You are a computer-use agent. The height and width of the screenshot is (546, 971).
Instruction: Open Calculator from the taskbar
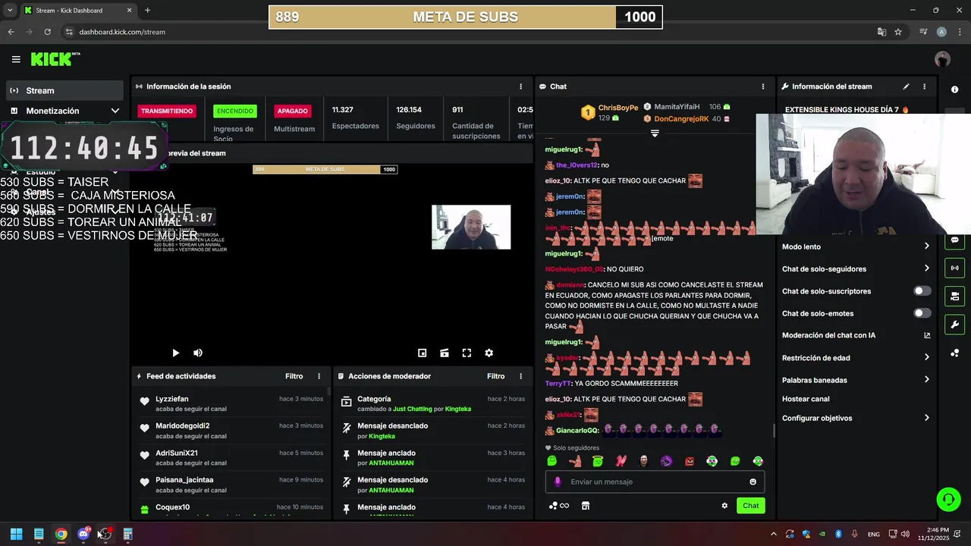[127, 534]
